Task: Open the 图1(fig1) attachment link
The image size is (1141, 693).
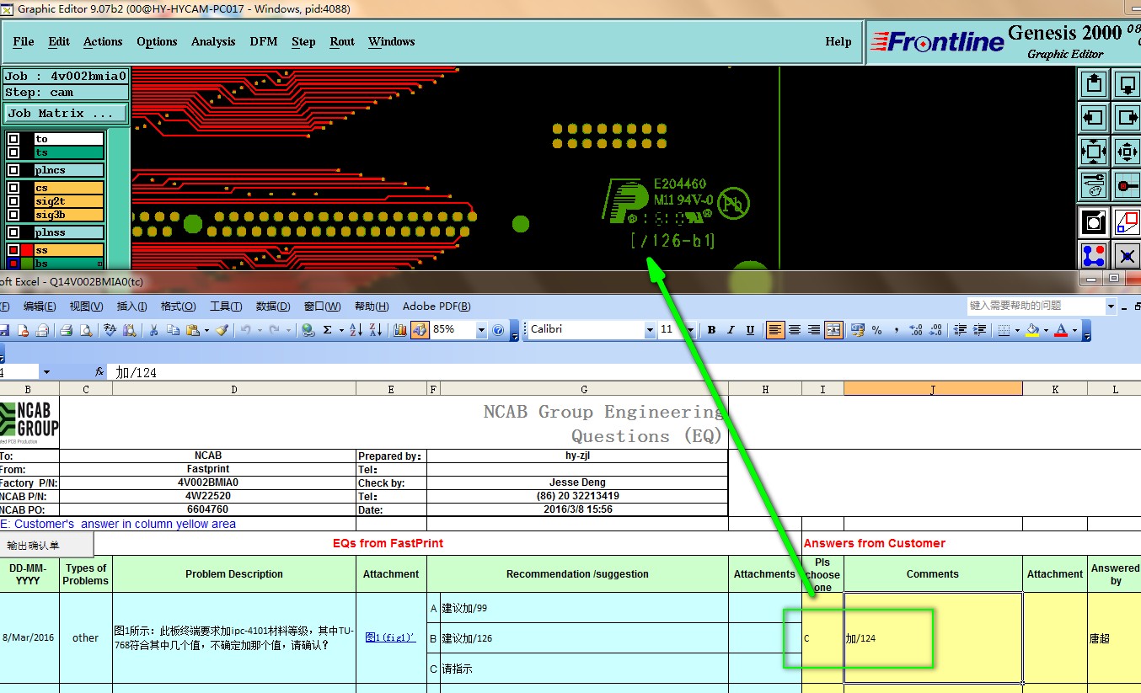Action: pyautogui.click(x=390, y=637)
